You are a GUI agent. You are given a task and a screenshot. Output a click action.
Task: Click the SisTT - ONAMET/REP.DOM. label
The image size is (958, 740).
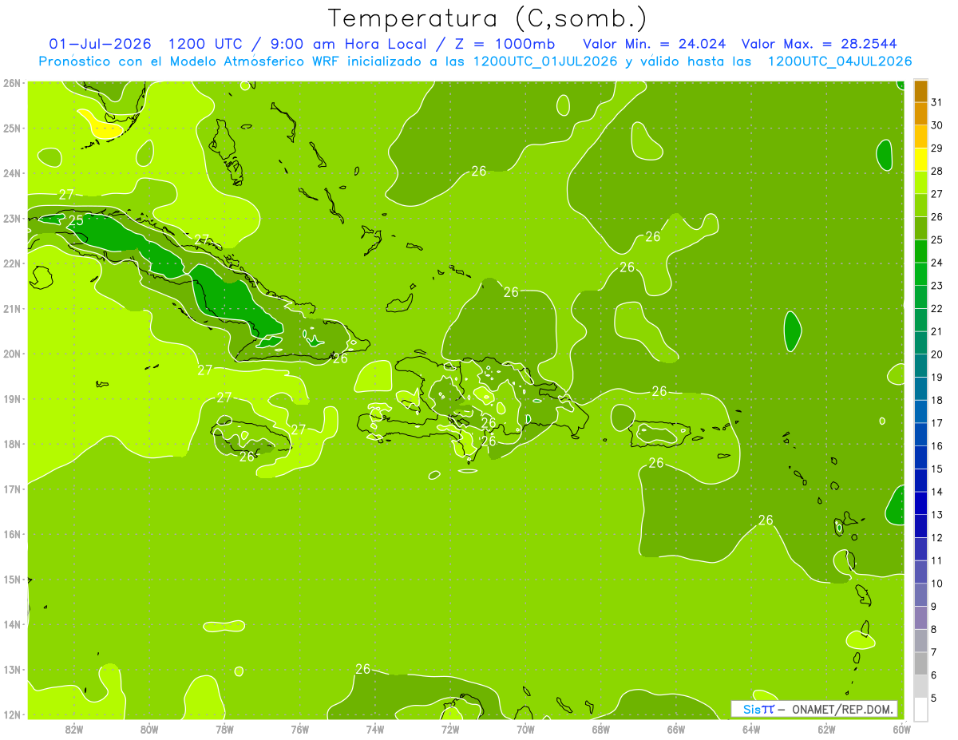814,709
